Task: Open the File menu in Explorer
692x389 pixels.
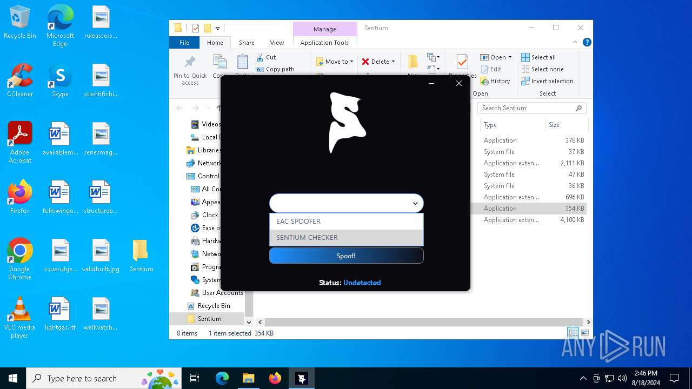Action: click(184, 43)
